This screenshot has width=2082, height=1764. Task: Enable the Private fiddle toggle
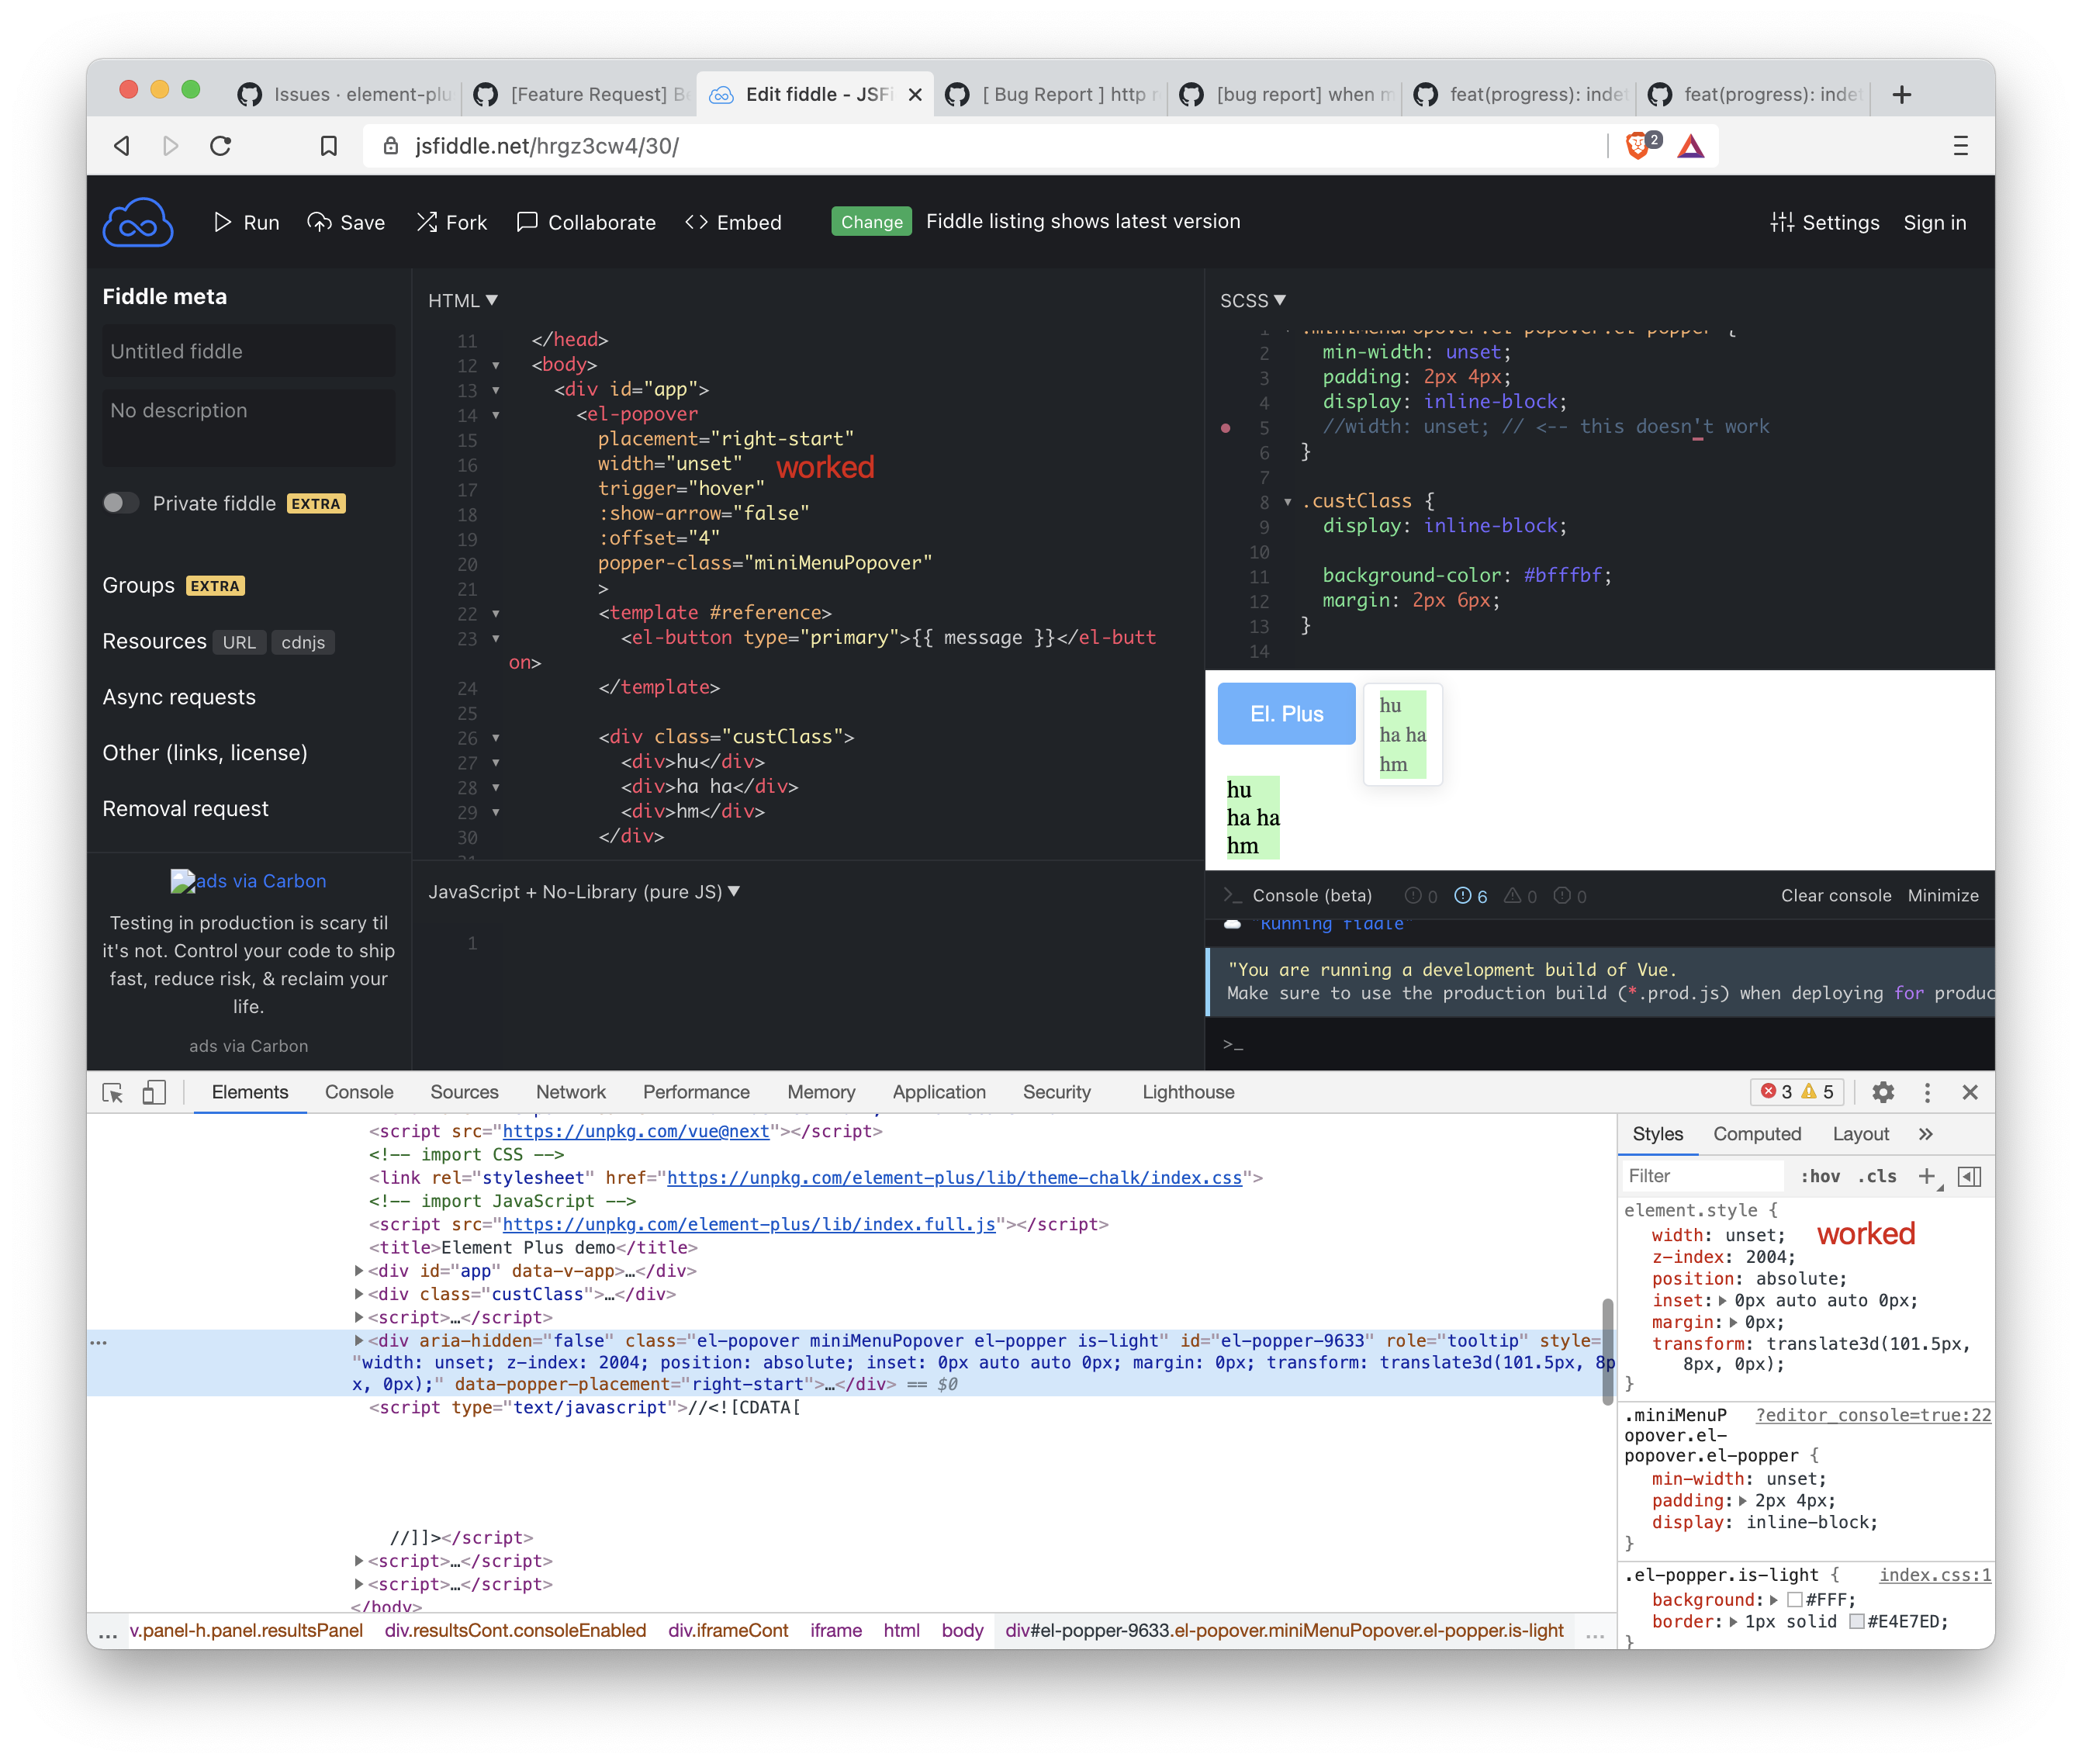[120, 503]
